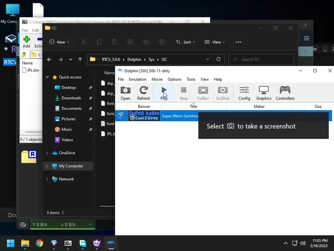
Task: Open Pictures in Quick access
Action: coord(68,119)
